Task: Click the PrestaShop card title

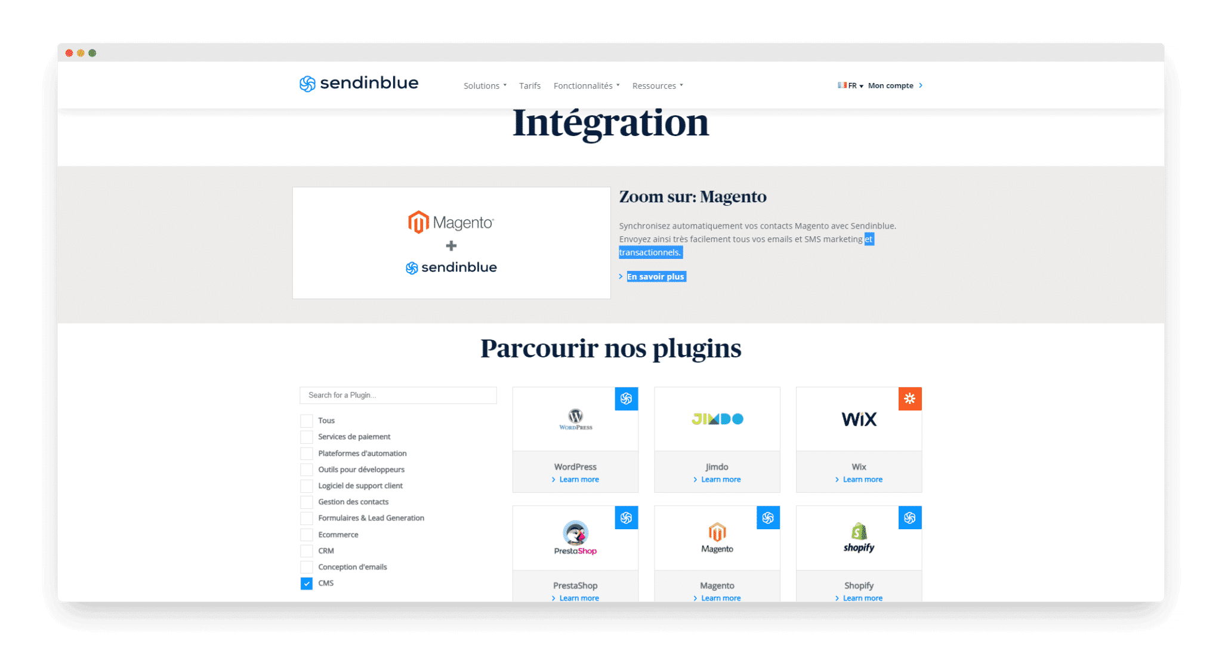Action: [x=575, y=585]
